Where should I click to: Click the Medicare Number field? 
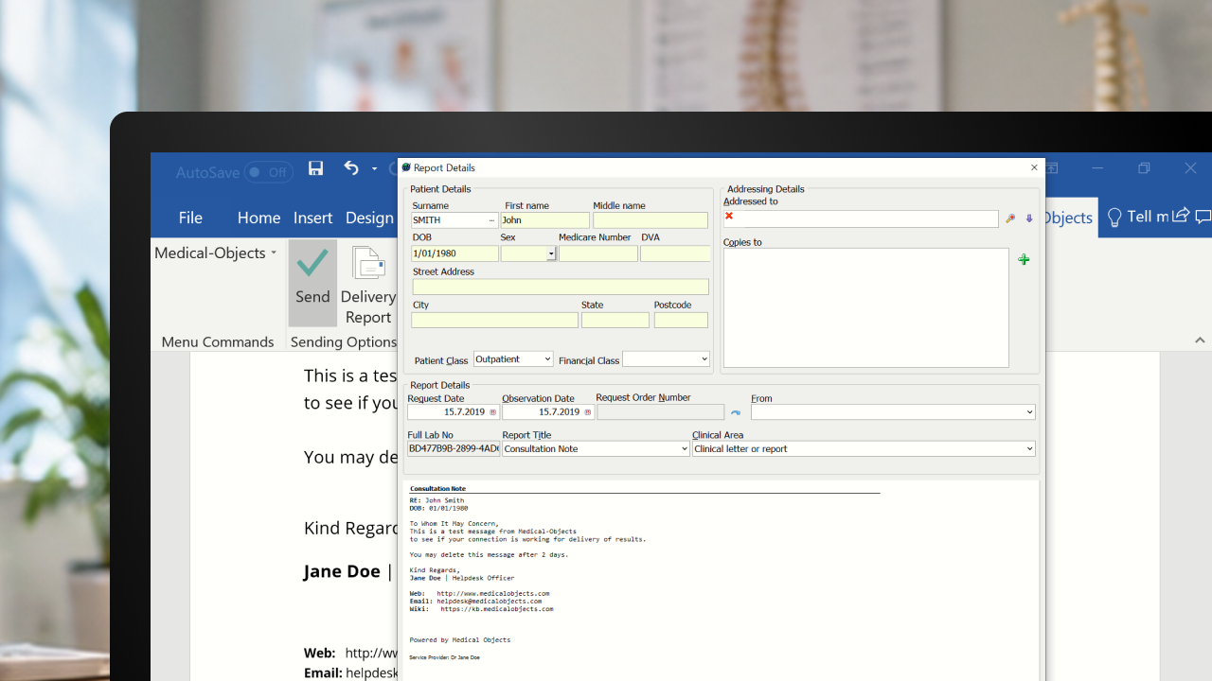(x=598, y=253)
